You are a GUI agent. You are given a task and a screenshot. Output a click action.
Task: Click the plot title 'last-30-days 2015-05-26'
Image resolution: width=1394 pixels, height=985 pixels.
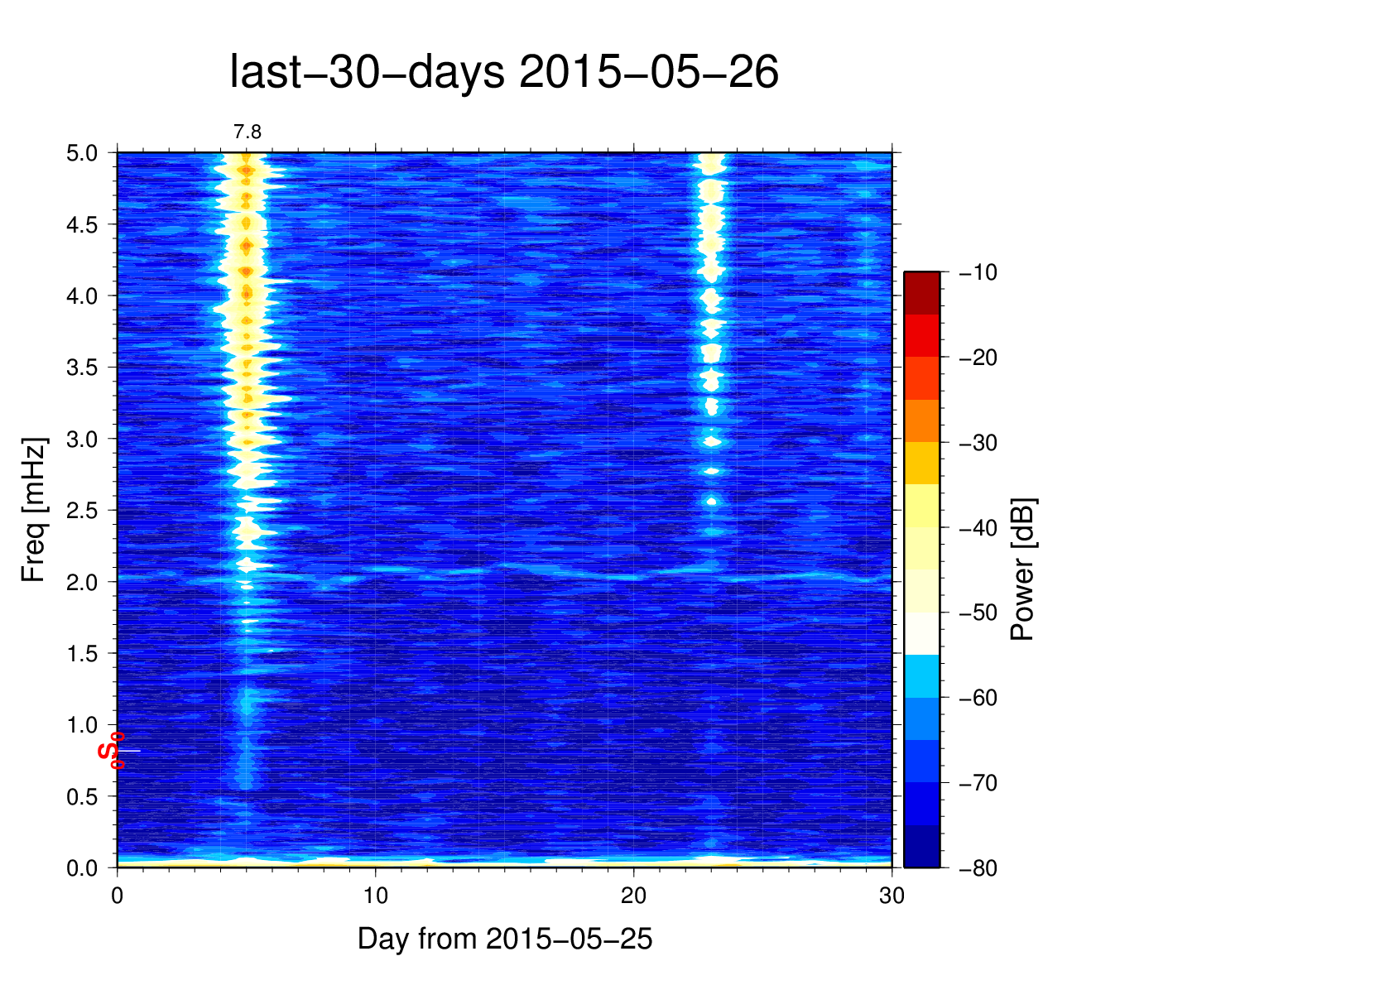coord(503,73)
